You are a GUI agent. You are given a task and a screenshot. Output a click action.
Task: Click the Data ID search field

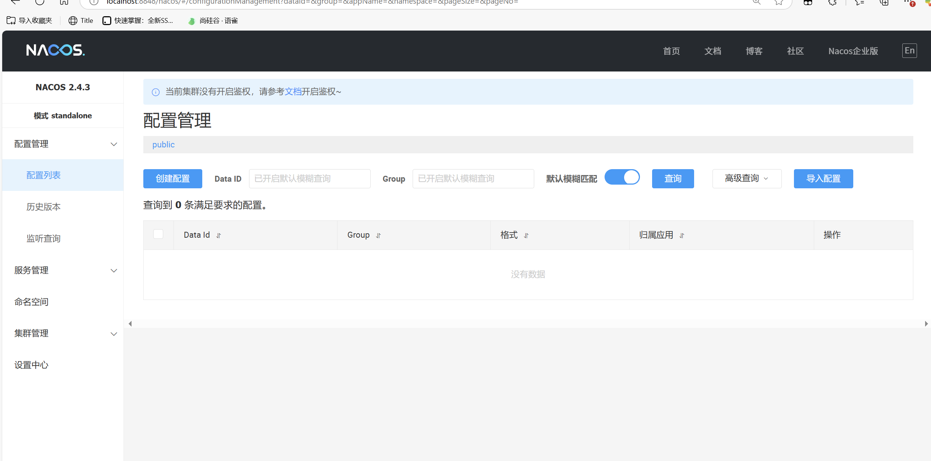point(309,179)
